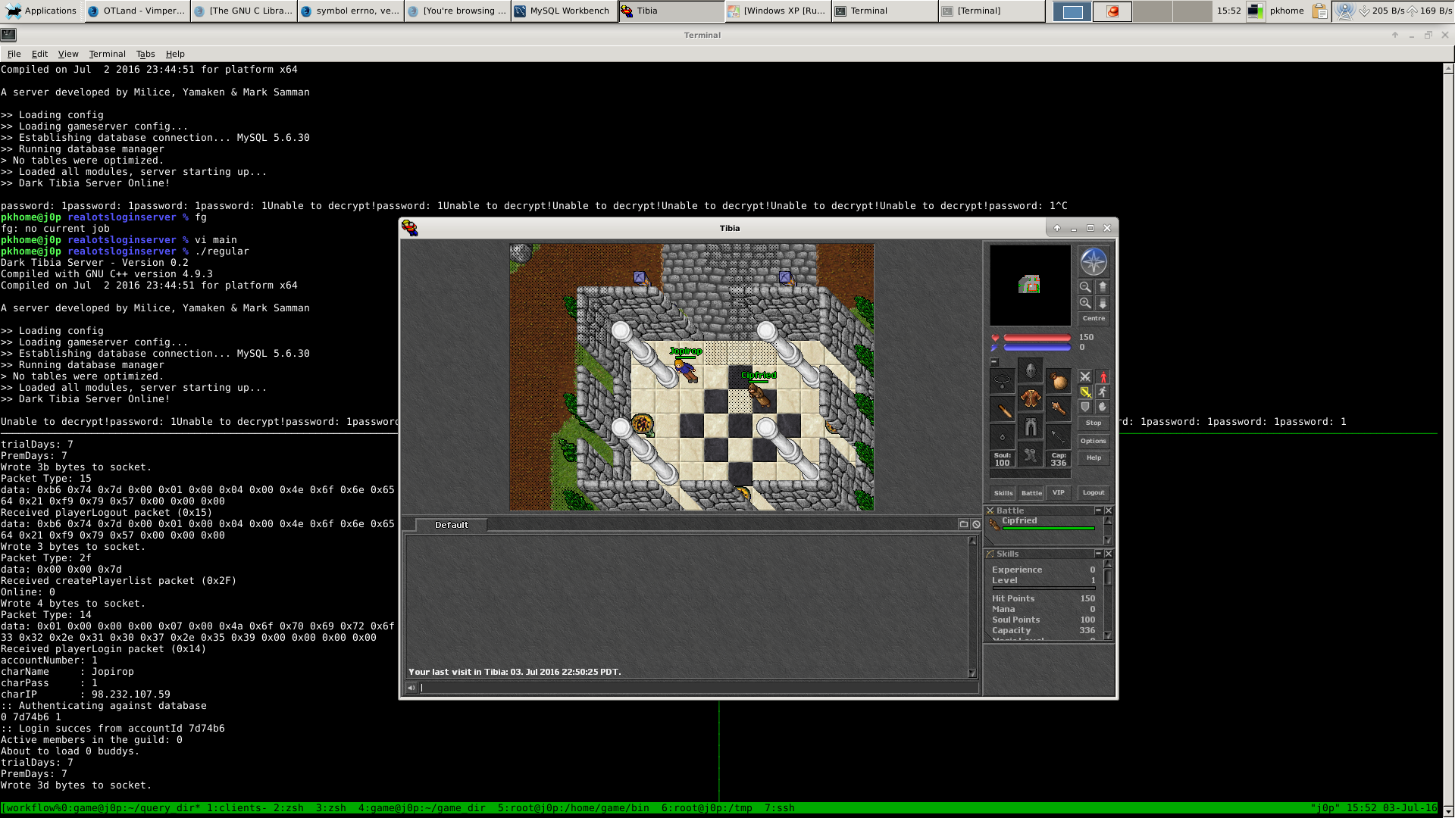Zoom in the Tibia minimap
Image resolution: width=1455 pixels, height=818 pixels.
[x=1085, y=303]
